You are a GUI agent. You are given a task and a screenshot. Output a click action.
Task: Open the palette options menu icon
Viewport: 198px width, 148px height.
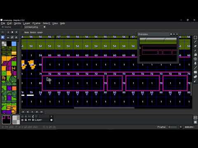16,32
